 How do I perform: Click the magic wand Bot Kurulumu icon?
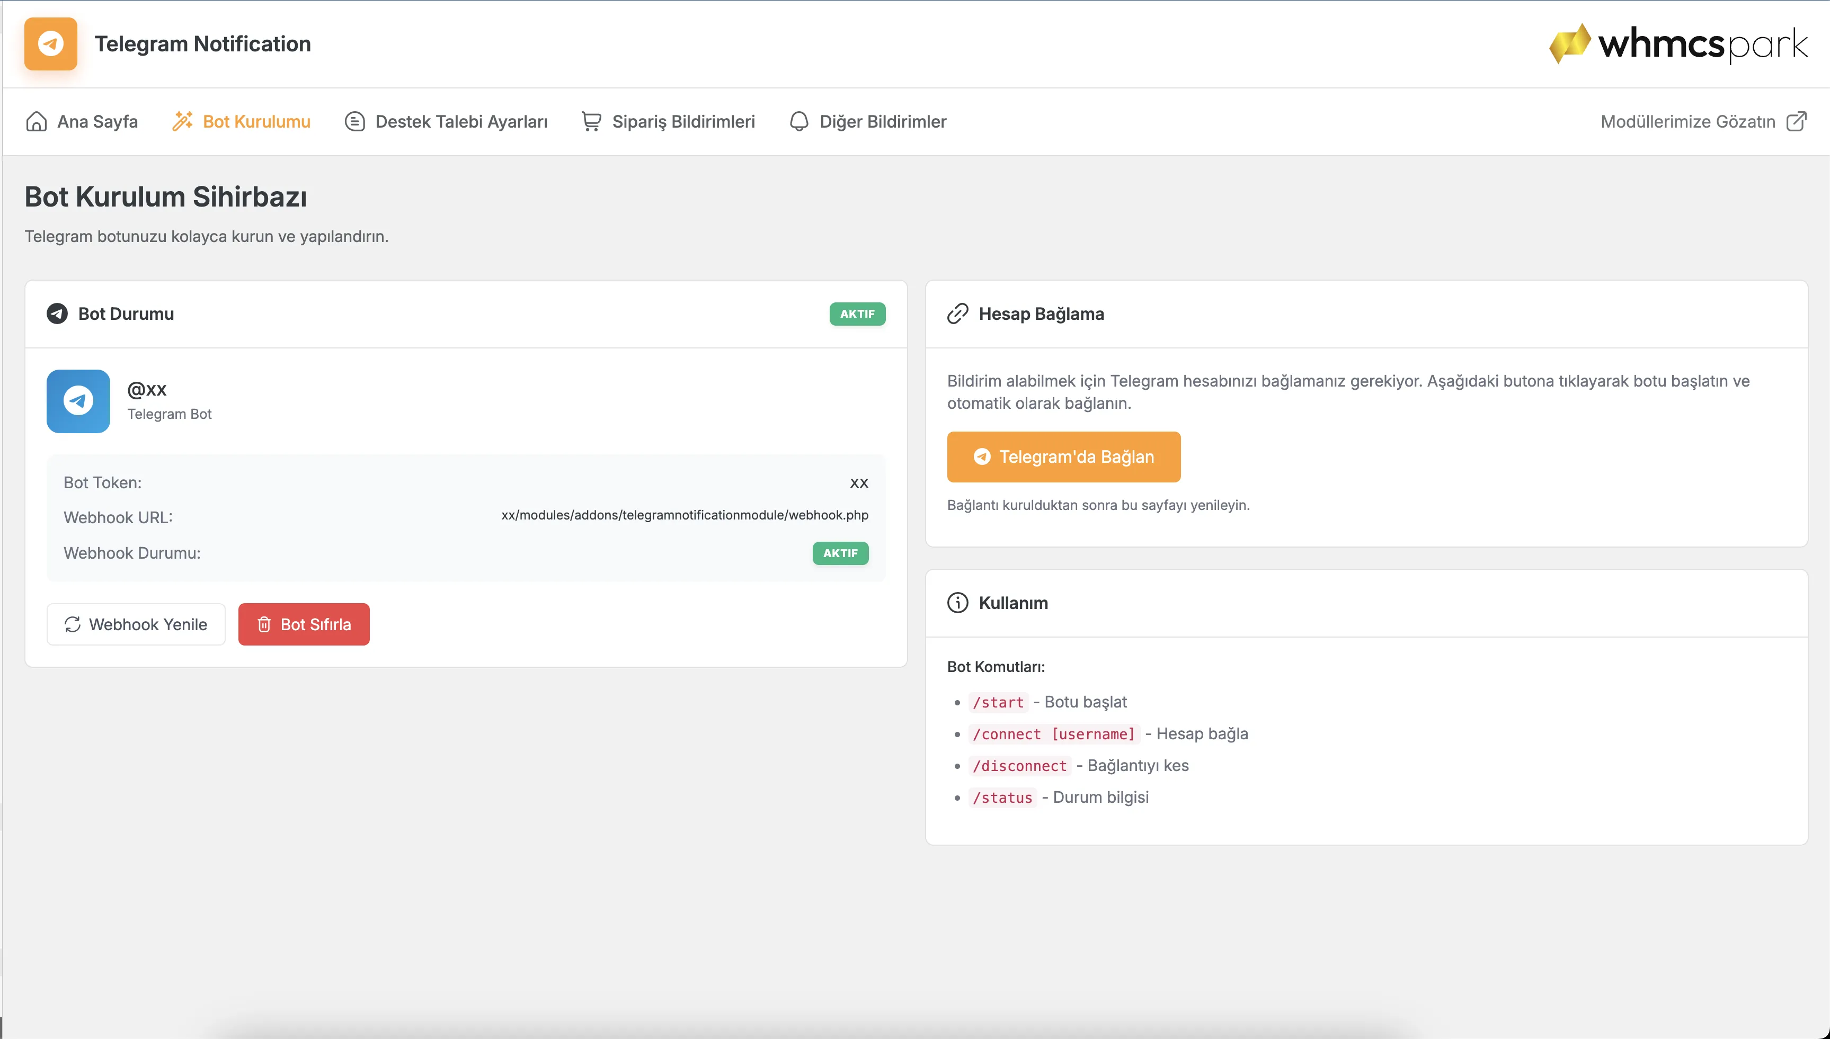183,121
